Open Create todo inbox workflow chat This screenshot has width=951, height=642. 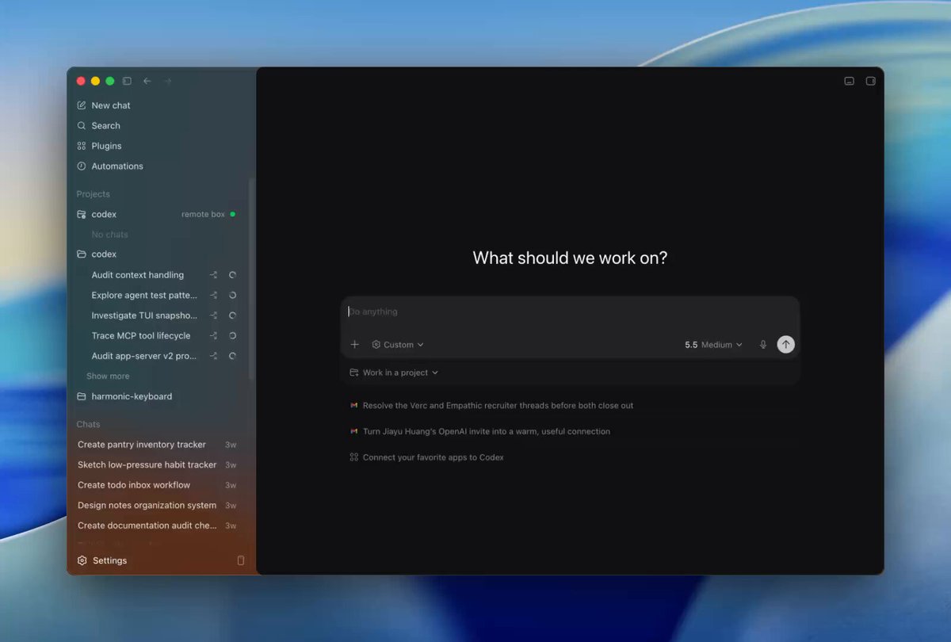tap(134, 485)
